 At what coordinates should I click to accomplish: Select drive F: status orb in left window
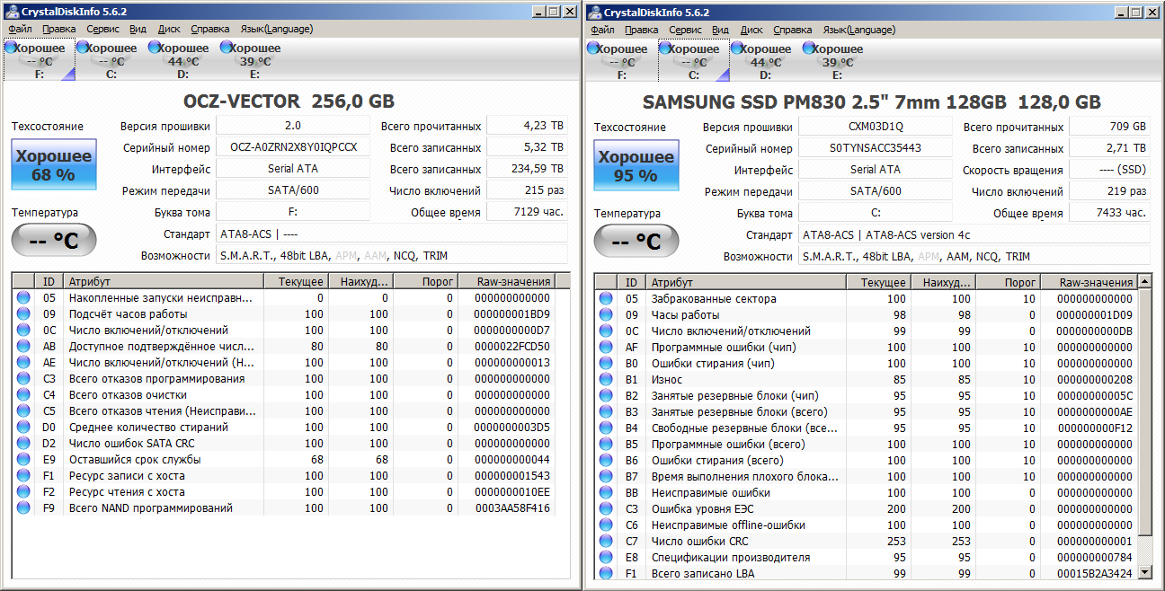tap(10, 48)
